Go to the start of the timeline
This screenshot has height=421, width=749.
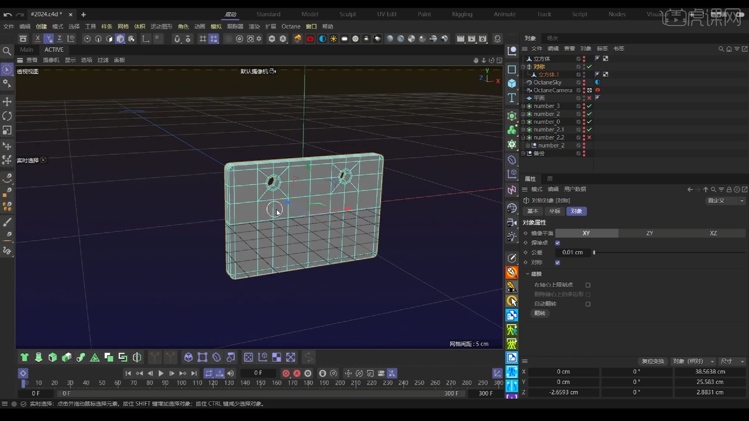tap(128, 373)
